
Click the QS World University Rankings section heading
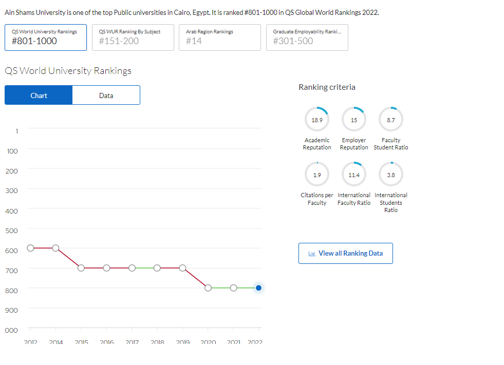tap(68, 71)
